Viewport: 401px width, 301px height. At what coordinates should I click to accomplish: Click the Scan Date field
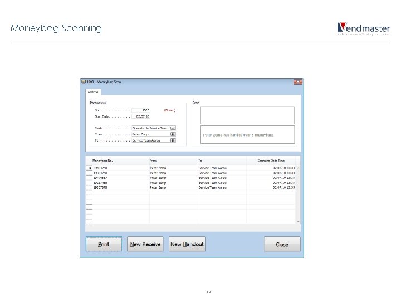coord(141,116)
